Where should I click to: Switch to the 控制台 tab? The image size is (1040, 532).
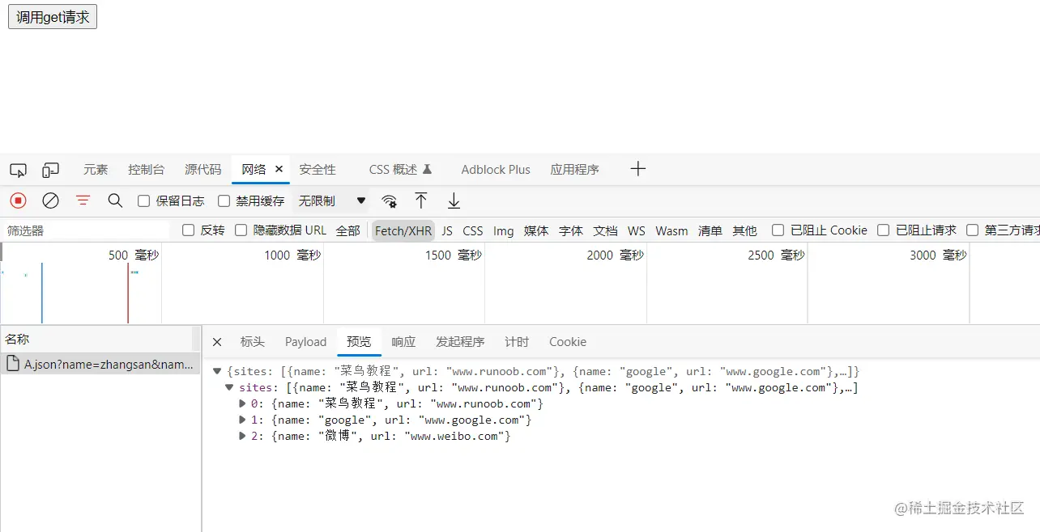146,169
